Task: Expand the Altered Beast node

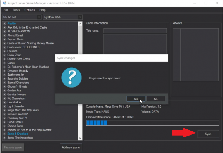Action: pyautogui.click(x=4, y=35)
